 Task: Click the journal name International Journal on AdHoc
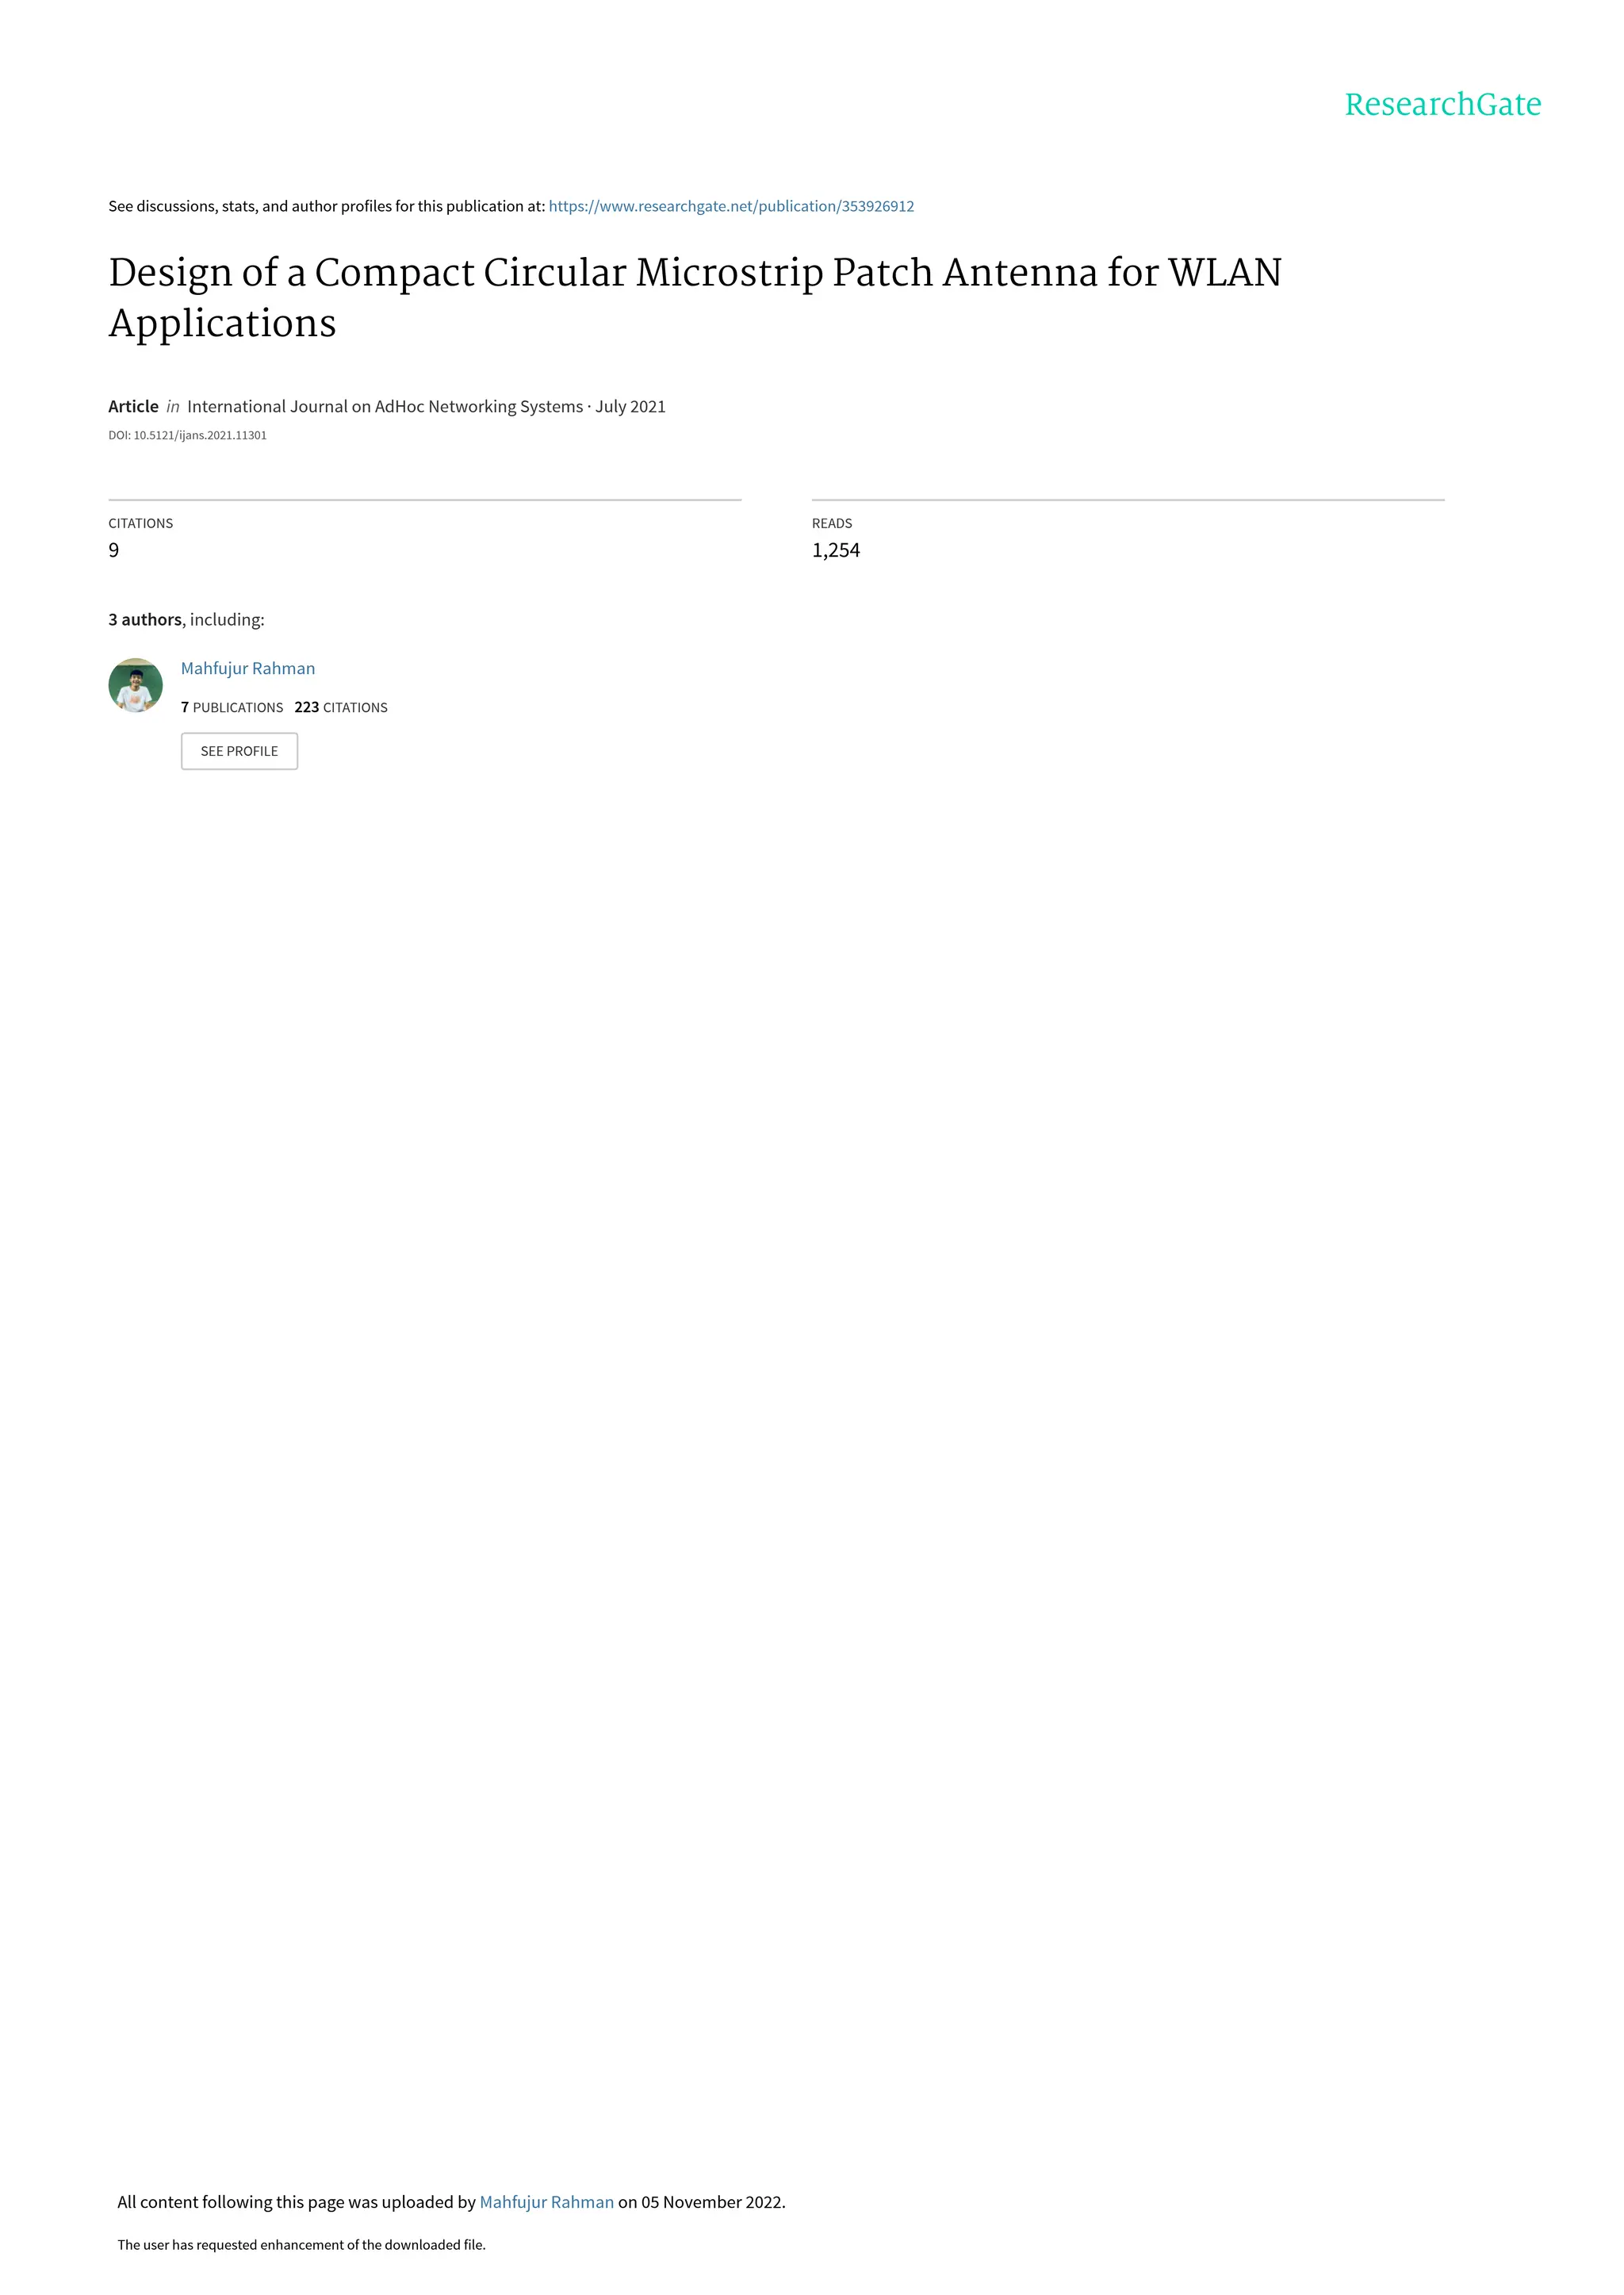[x=384, y=406]
